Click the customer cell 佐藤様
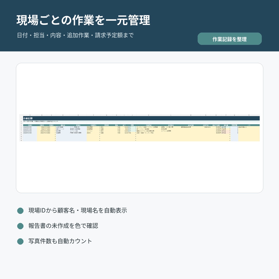 63,133
